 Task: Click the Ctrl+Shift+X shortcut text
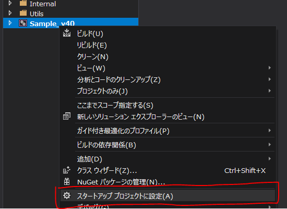pos(245,171)
